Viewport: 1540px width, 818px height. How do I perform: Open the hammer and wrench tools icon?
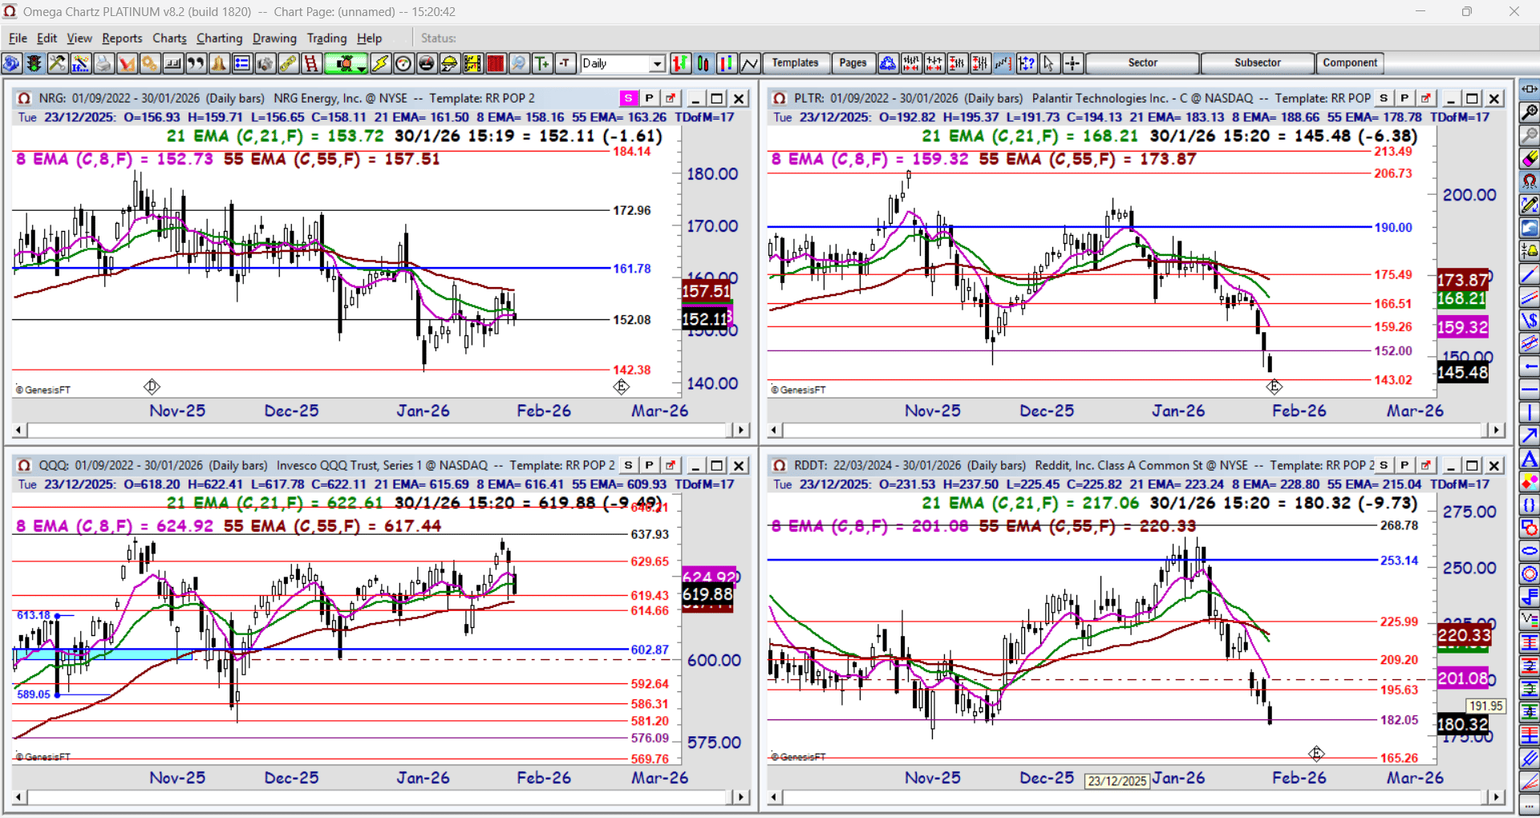[57, 63]
